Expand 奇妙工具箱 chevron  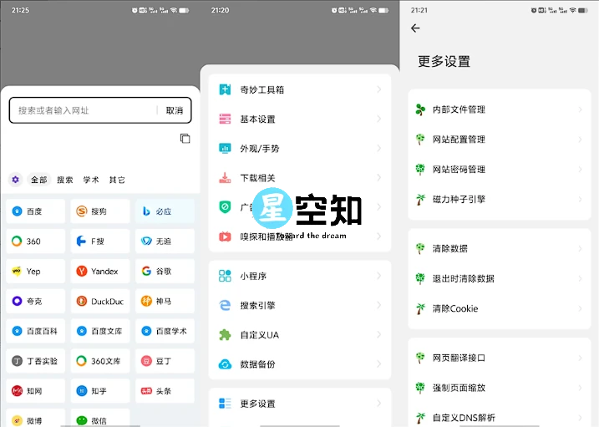378,89
